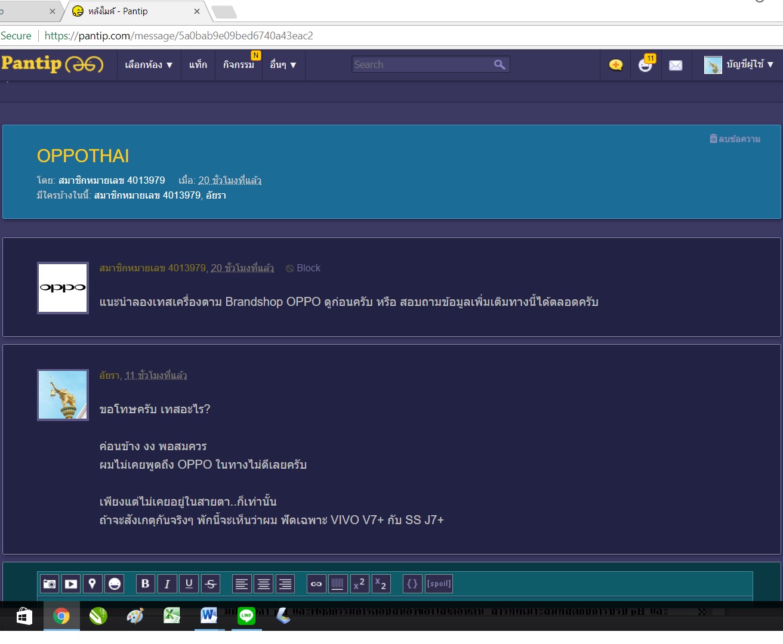Toggle underline formatting in the reply editor
Image resolution: width=783 pixels, height=644 pixels.
189,584
